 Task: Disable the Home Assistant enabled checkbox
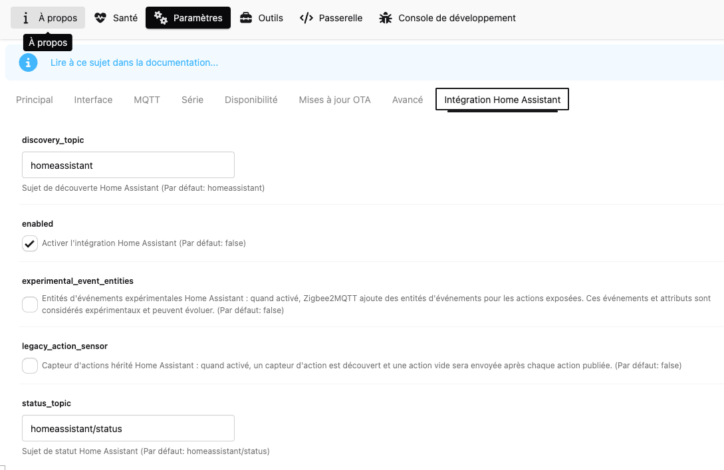click(30, 243)
